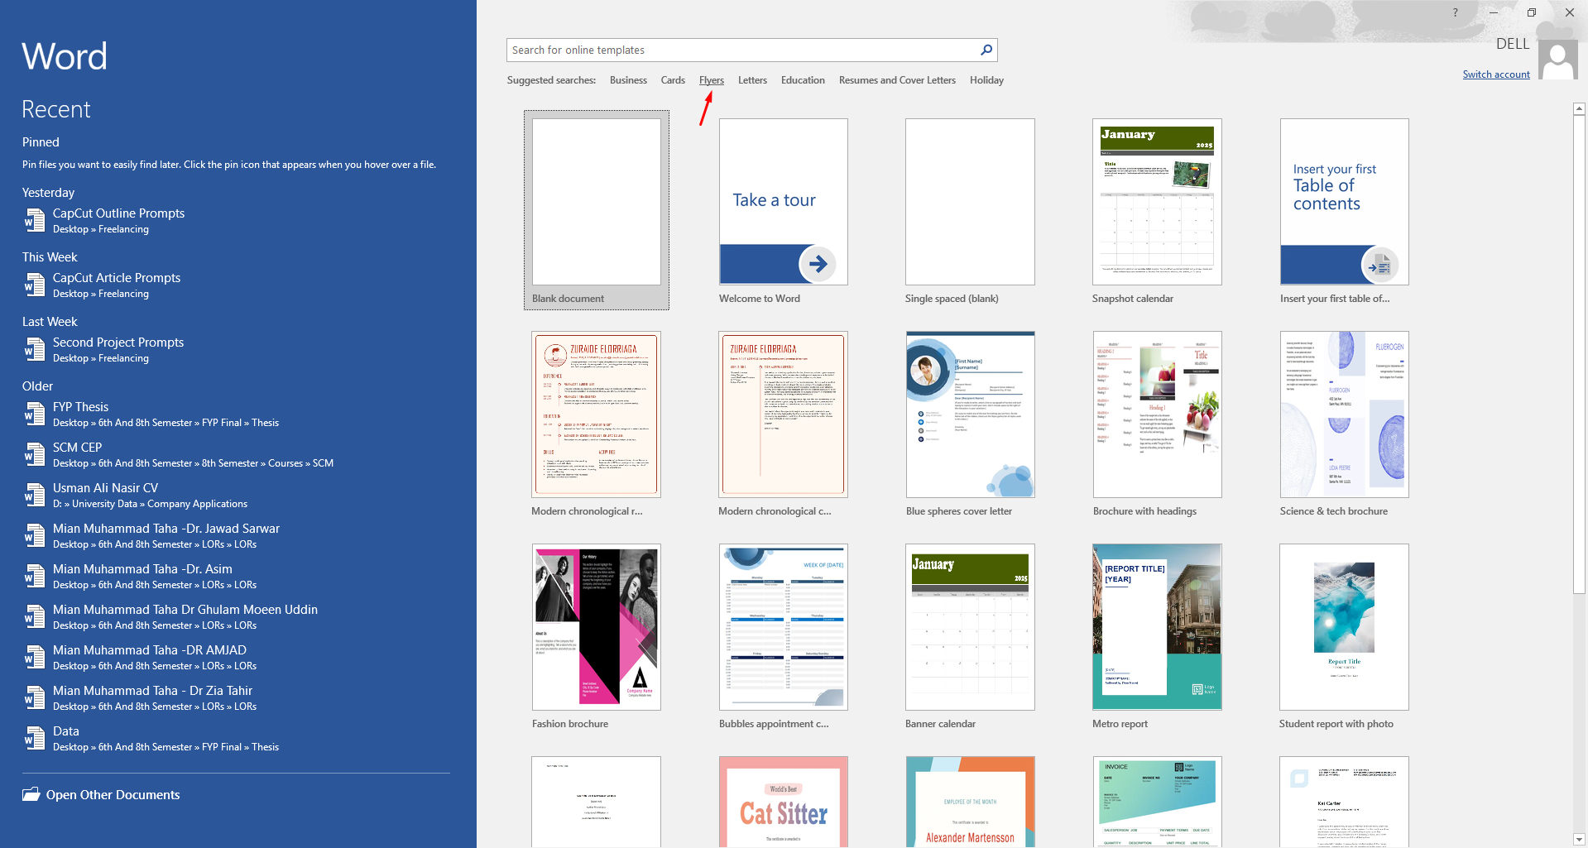Open the recent file Usman Ali Nasir CV
This screenshot has height=848, width=1588.
click(105, 487)
